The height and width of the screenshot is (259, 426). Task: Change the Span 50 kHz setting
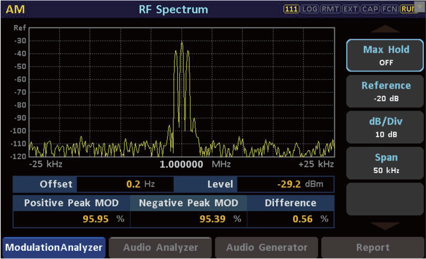[x=385, y=163]
